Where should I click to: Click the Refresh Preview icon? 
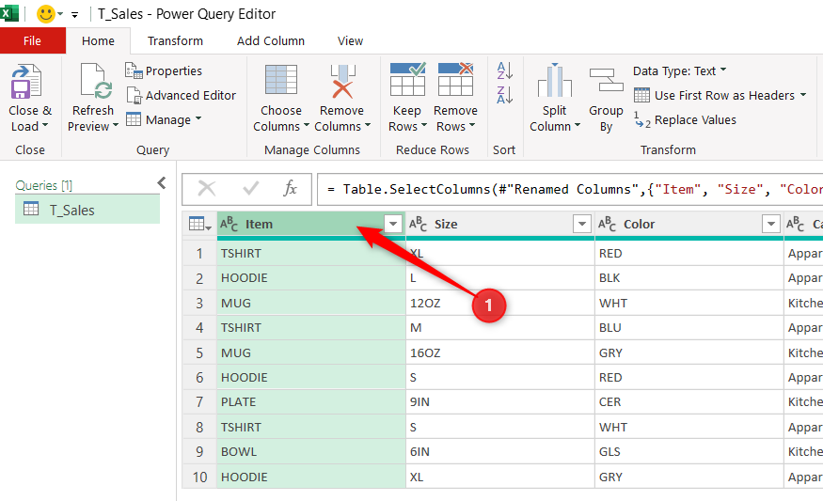pyautogui.click(x=96, y=82)
